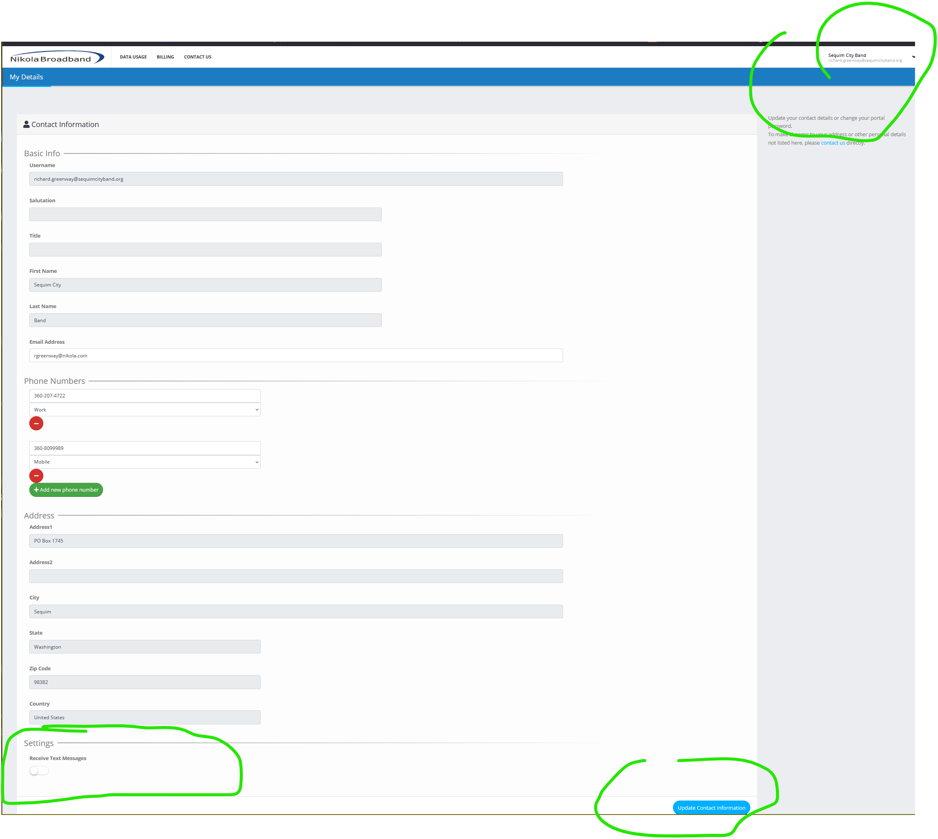Click the 360-8099989 phone number field
This screenshot has height=839, width=938.
tap(144, 448)
